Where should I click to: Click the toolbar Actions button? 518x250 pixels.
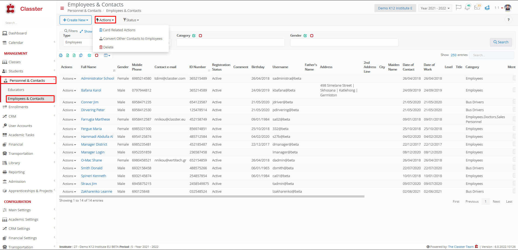[x=105, y=20]
